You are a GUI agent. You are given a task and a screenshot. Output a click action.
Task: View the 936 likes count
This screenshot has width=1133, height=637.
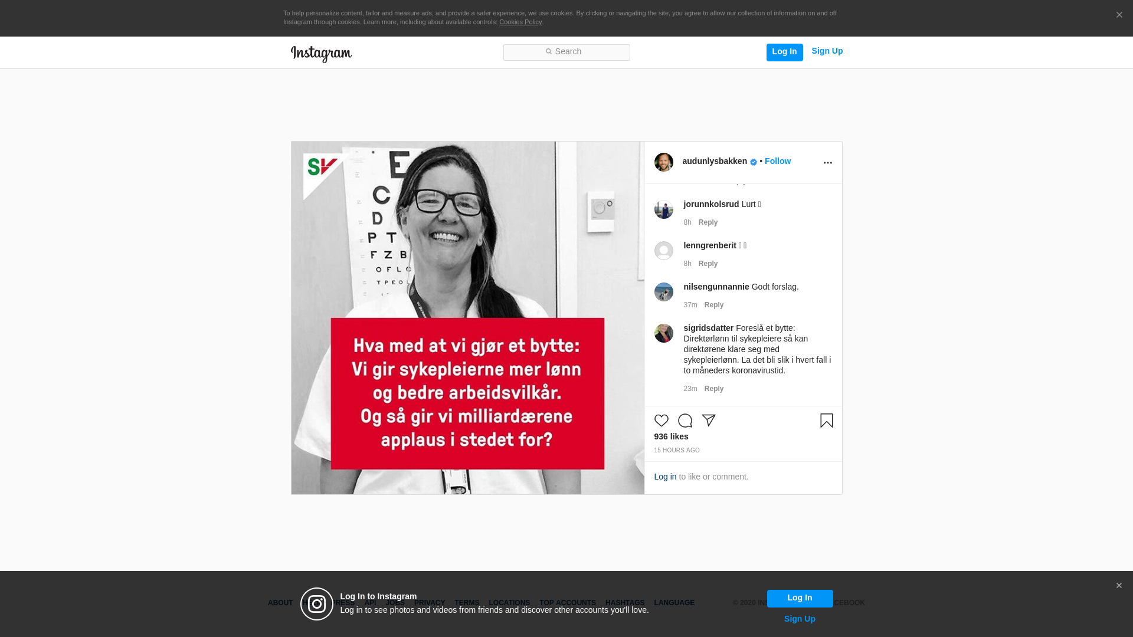[x=671, y=436]
